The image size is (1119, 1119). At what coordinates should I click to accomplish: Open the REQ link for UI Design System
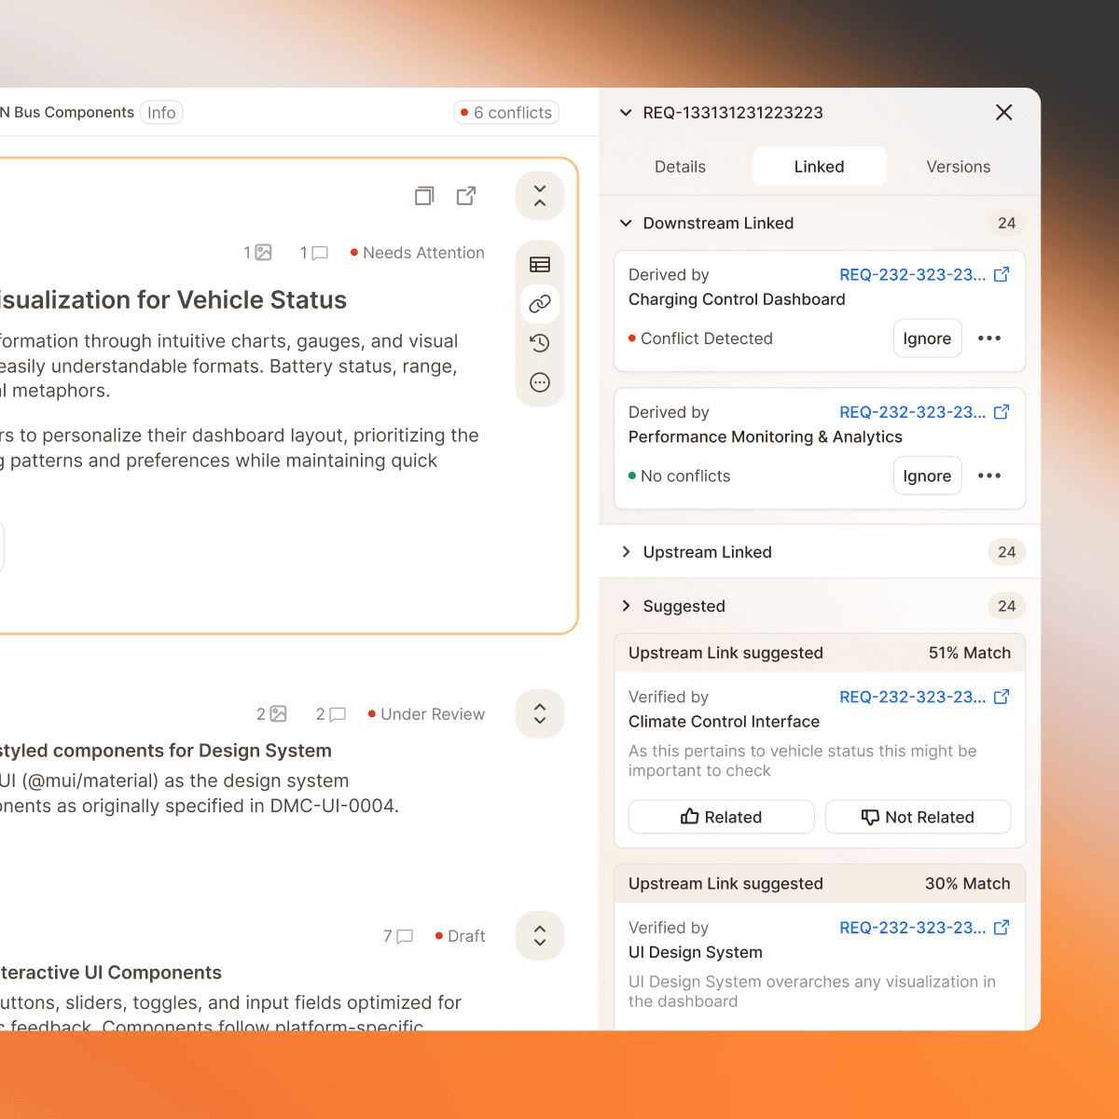tap(912, 928)
